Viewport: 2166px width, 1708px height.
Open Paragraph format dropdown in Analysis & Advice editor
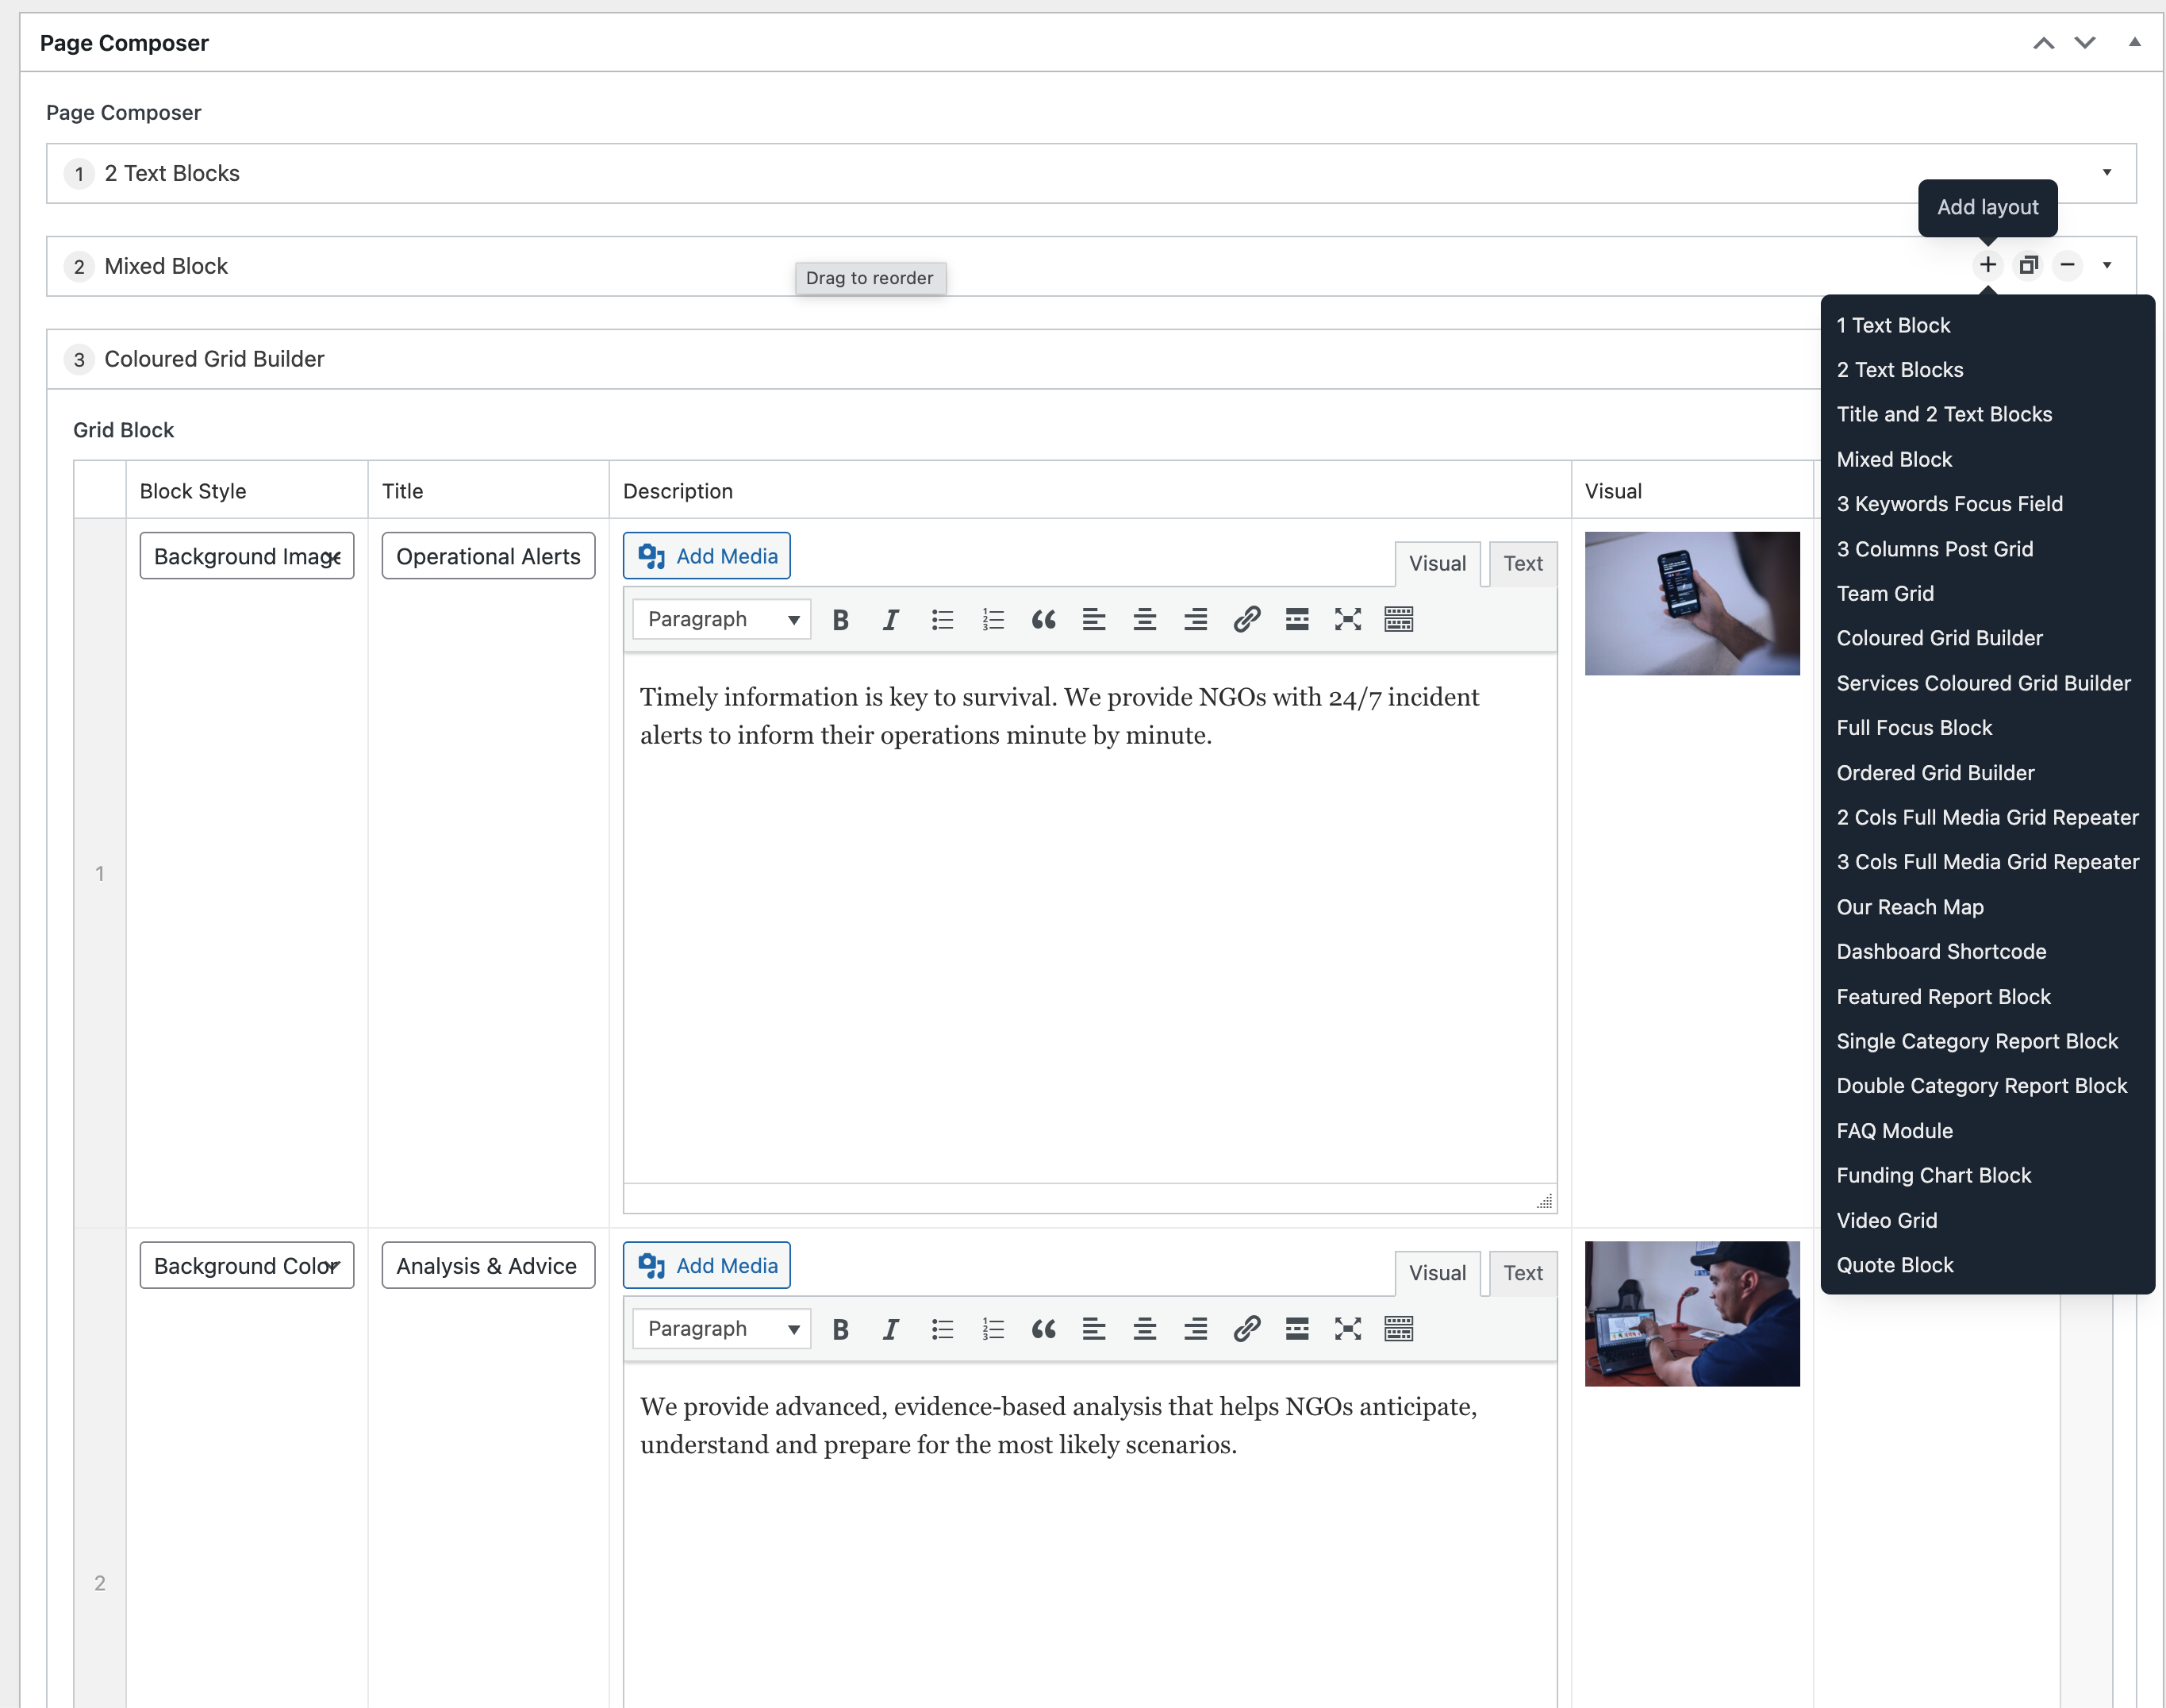(722, 1329)
